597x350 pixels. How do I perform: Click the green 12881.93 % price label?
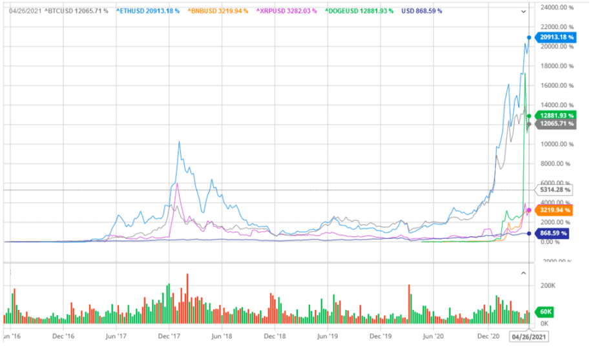click(556, 116)
